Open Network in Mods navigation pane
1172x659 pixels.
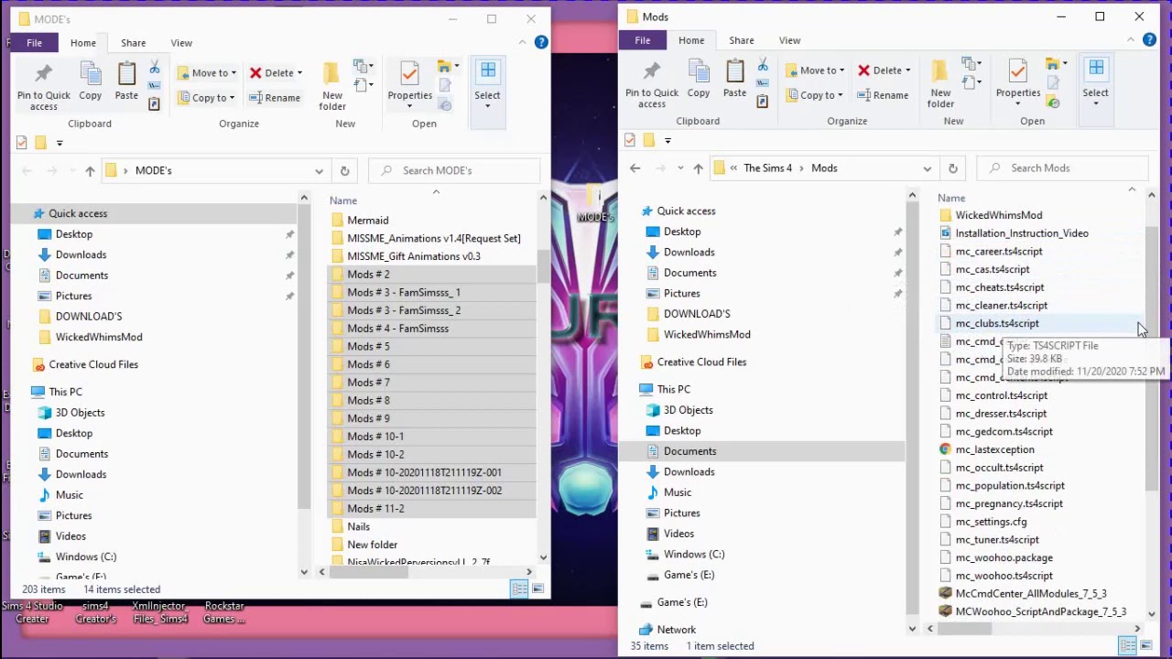[x=677, y=630]
